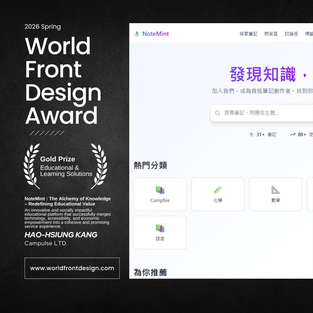Image resolution: width=313 pixels, height=313 pixels.
Task: Focus the 搜尋筆記、問題或主題 search field
Action: pyautogui.click(x=262, y=113)
